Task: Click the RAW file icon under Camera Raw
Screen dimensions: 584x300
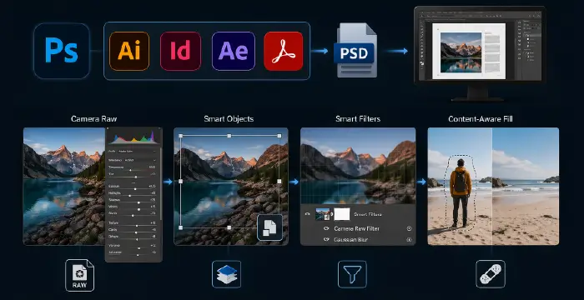Action: [80, 276]
